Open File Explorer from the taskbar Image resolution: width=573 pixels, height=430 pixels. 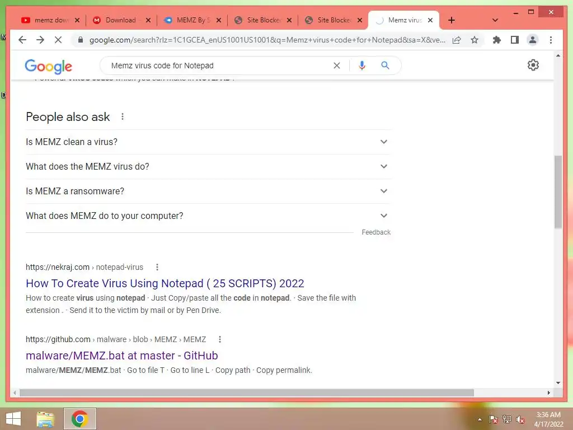click(x=45, y=419)
